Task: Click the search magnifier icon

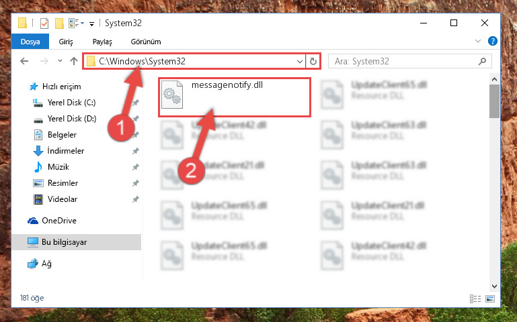Action: coord(482,61)
